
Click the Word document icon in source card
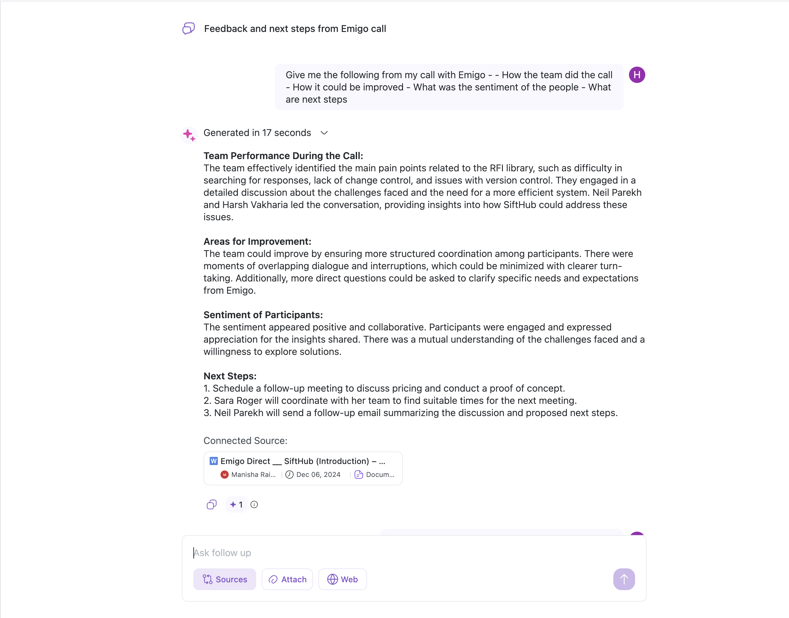coord(214,461)
